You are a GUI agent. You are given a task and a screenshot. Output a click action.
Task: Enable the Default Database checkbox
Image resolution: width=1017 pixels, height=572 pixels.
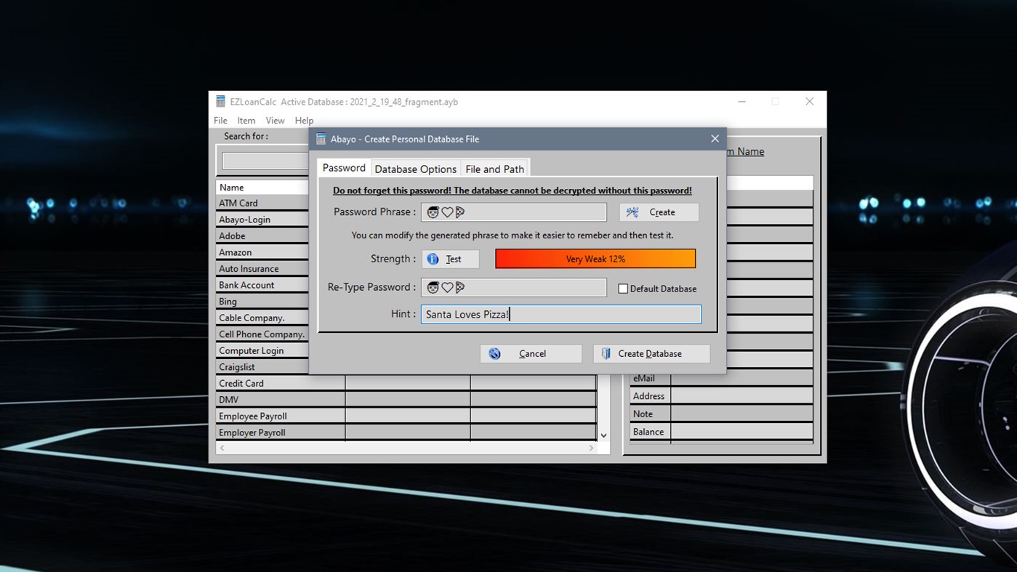click(x=623, y=289)
